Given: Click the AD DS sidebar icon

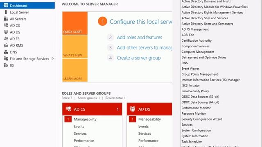Looking at the screenshot, I should coord(6,32).
